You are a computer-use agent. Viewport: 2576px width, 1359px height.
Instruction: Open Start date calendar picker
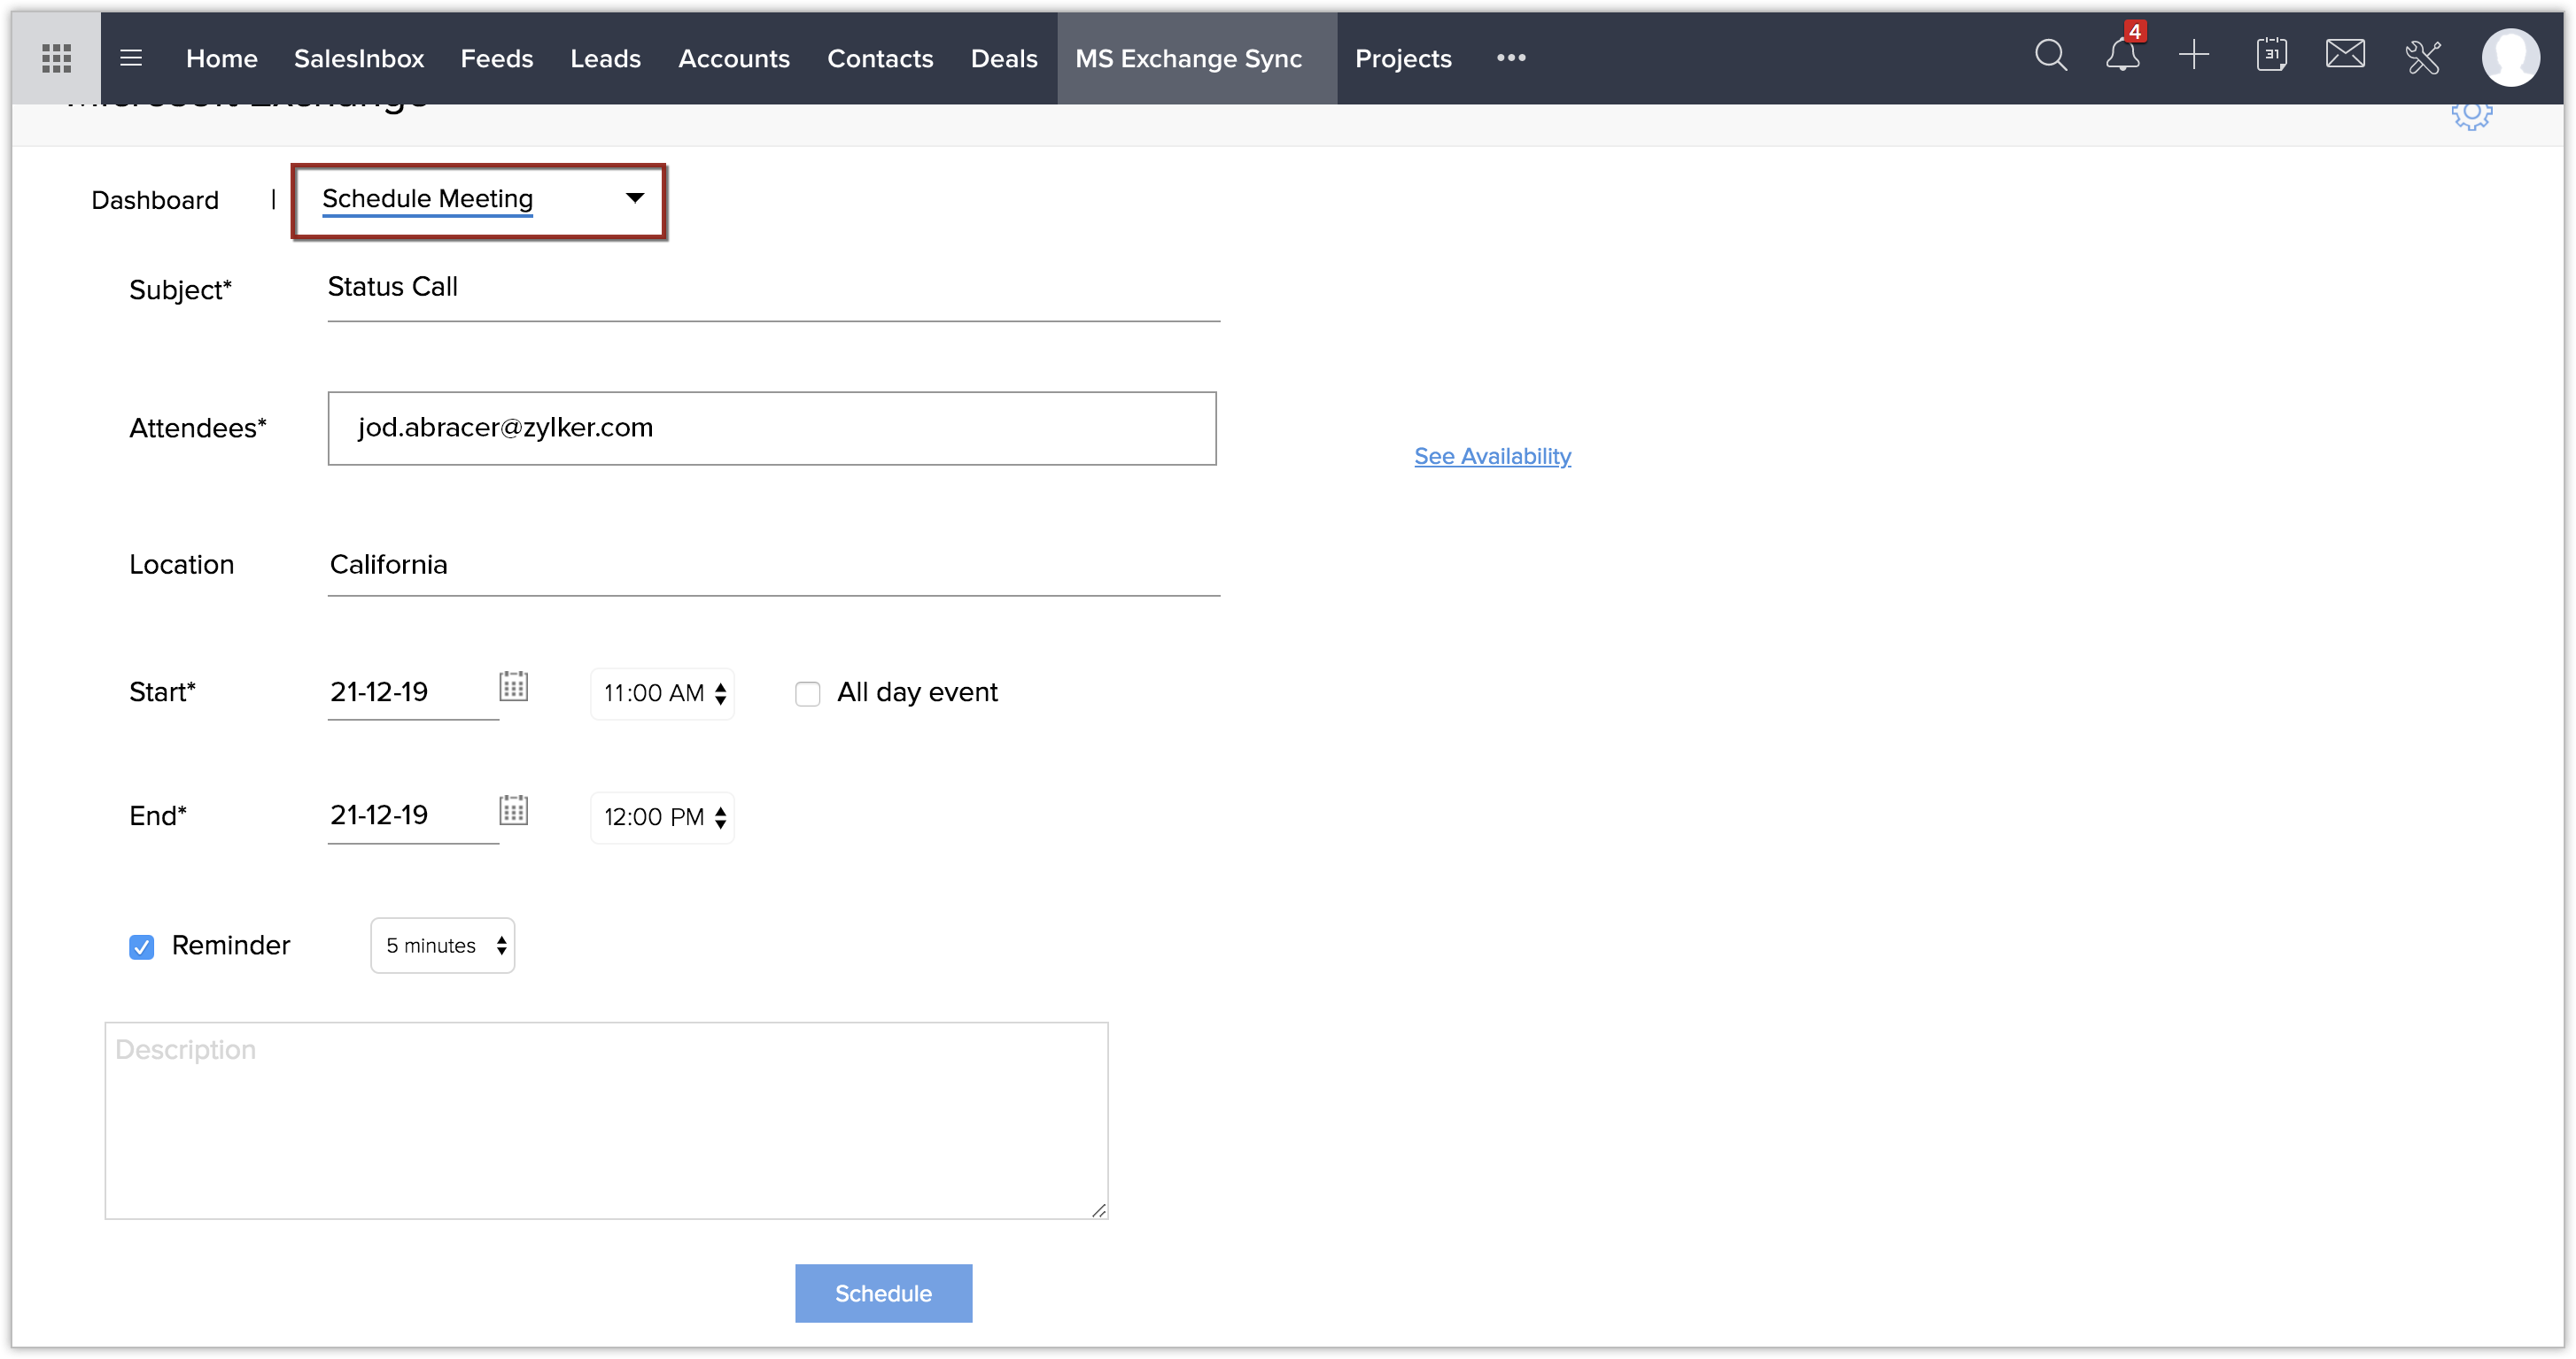click(513, 686)
